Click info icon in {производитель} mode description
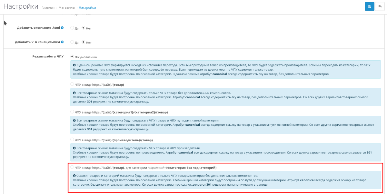 [x=74, y=148]
